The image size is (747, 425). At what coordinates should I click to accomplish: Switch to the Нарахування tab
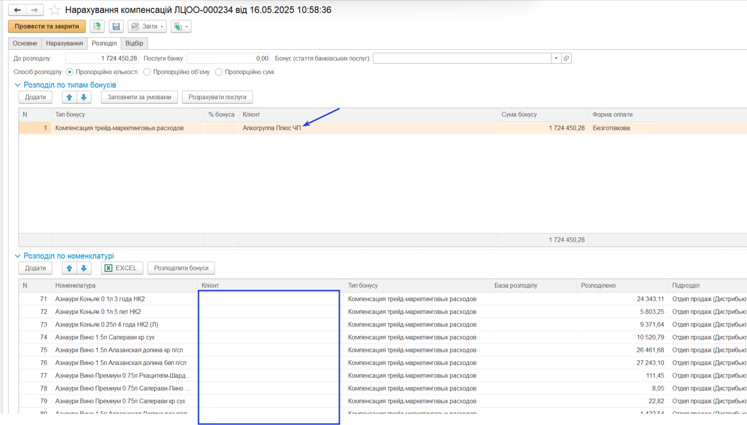tap(64, 43)
